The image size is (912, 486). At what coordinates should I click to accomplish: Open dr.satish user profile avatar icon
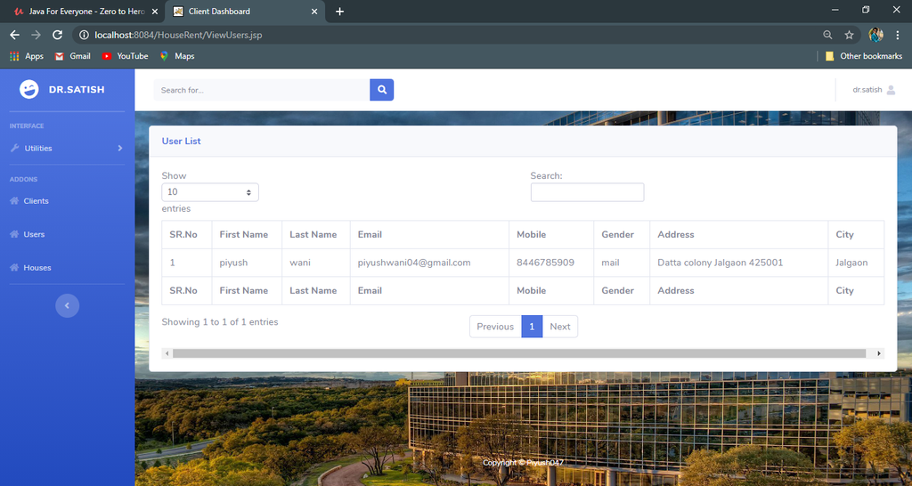(891, 90)
